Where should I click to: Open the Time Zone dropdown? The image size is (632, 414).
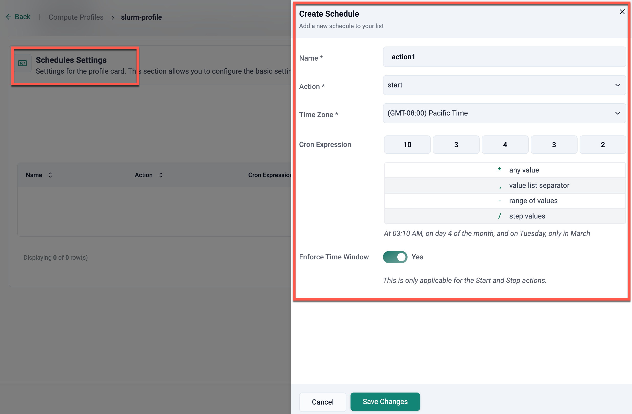point(499,113)
